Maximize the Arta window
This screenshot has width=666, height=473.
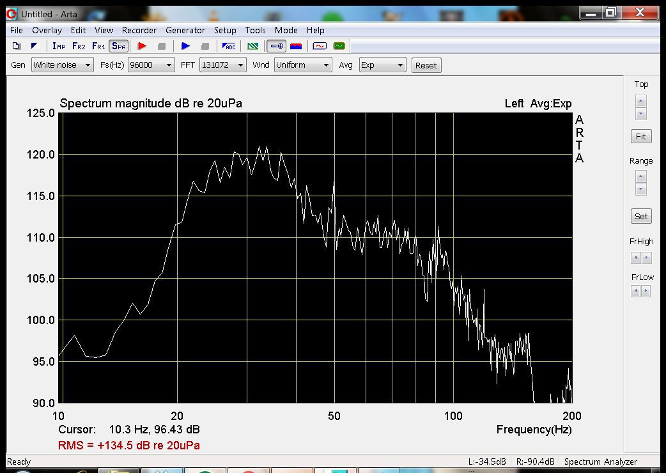tap(610, 13)
